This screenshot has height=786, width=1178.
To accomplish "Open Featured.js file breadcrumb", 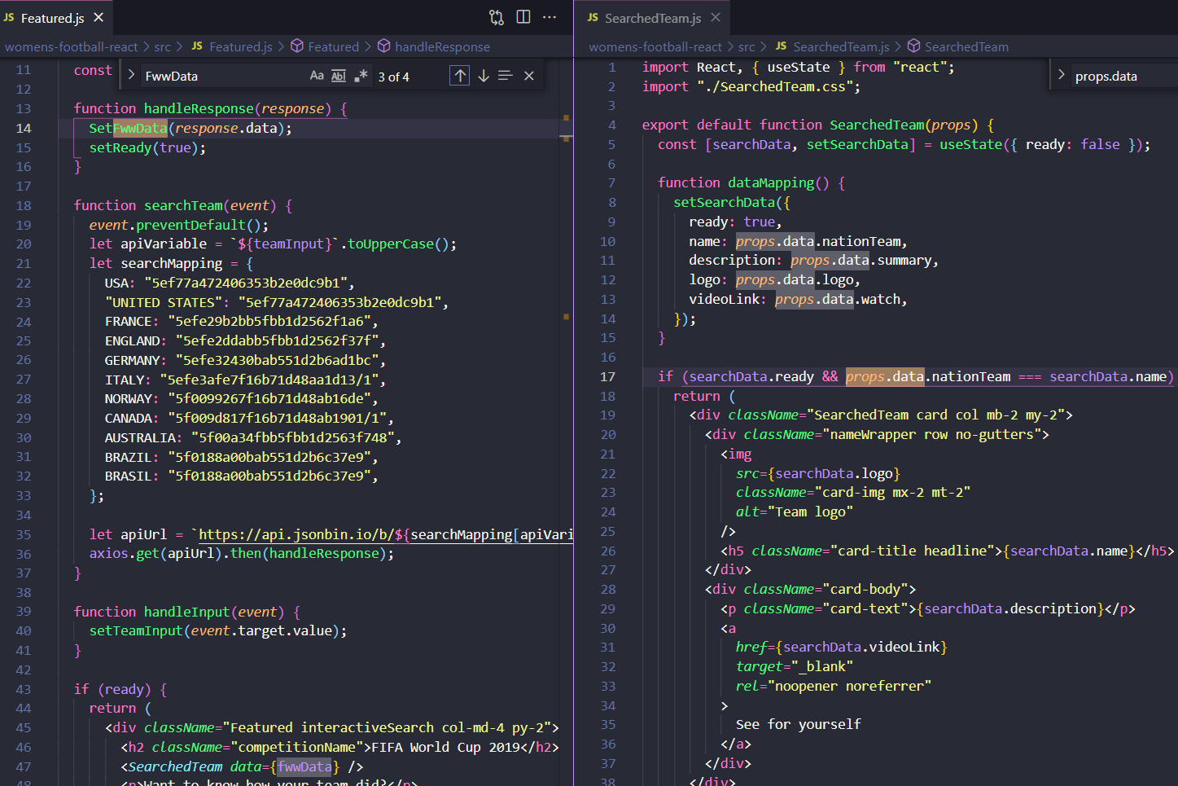I will coord(232,46).
